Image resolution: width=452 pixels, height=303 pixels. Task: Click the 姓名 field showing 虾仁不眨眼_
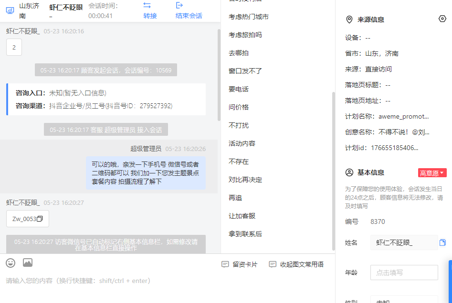[404, 242]
